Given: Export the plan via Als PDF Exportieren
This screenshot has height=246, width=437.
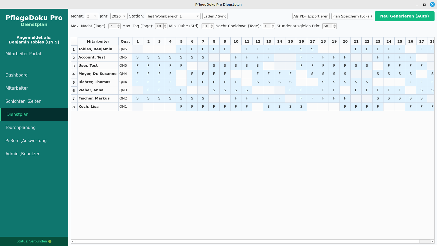Looking at the screenshot, I should 311,16.
